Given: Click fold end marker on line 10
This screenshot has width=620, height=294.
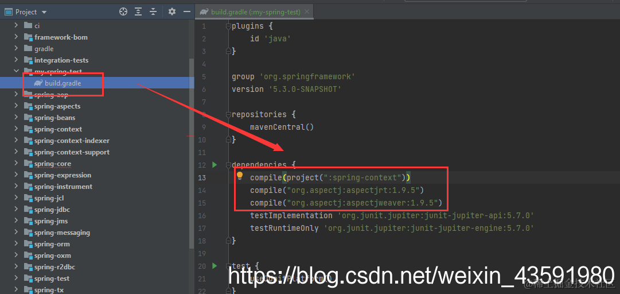Looking at the screenshot, I should coord(228,140).
